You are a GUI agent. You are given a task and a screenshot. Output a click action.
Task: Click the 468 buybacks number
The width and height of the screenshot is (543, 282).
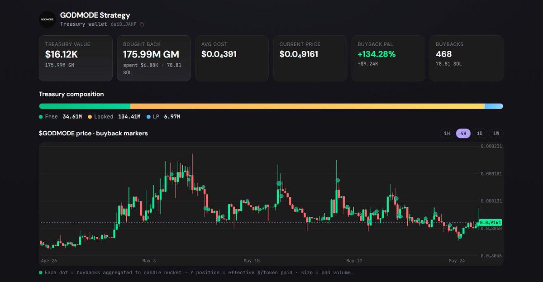coord(443,54)
